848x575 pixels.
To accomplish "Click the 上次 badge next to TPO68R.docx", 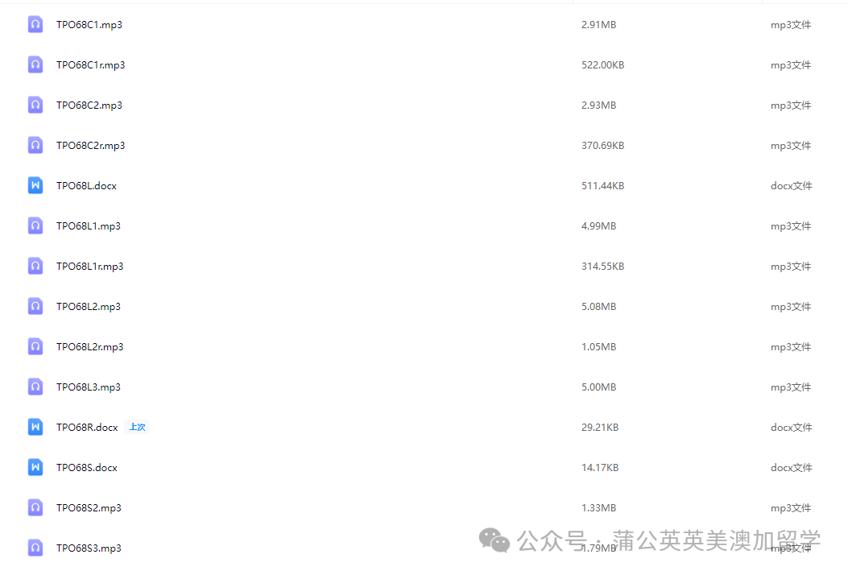I will tap(138, 428).
